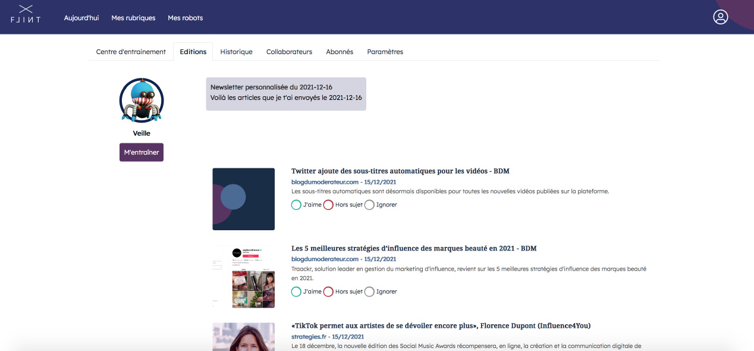Open the Aujourd'hui menu item

(81, 18)
